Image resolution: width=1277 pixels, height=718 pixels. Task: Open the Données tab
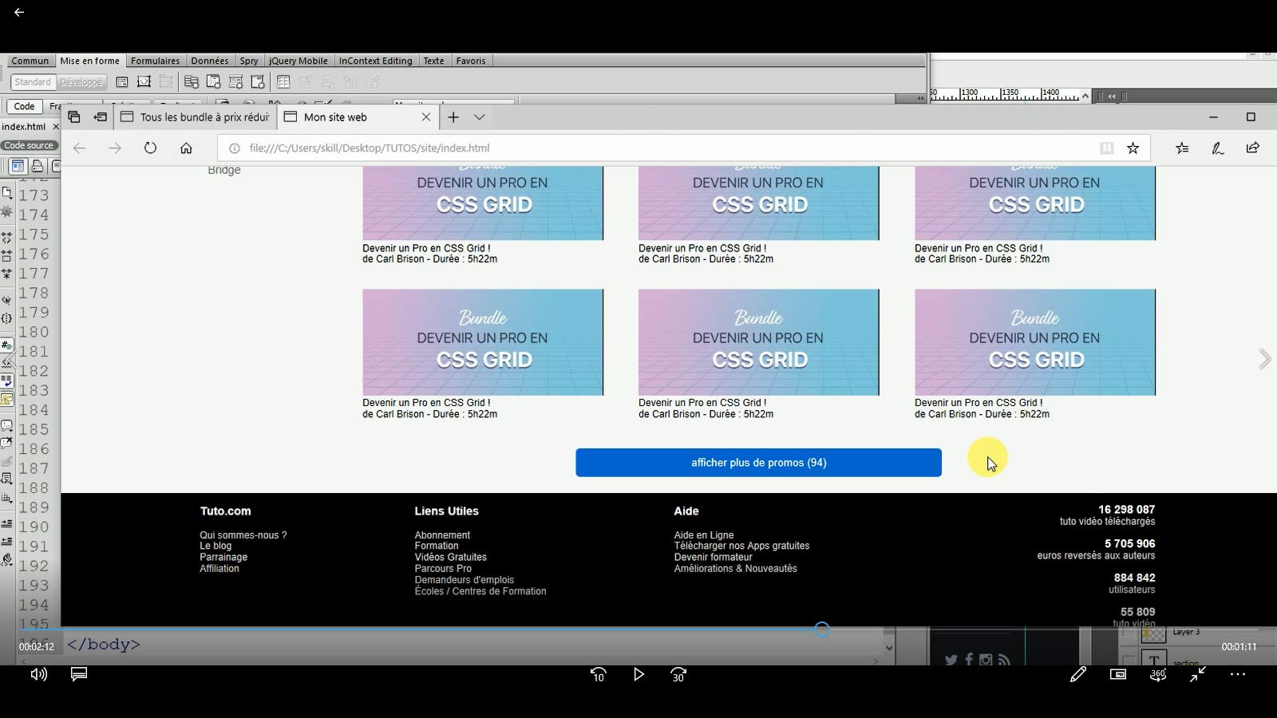(210, 61)
